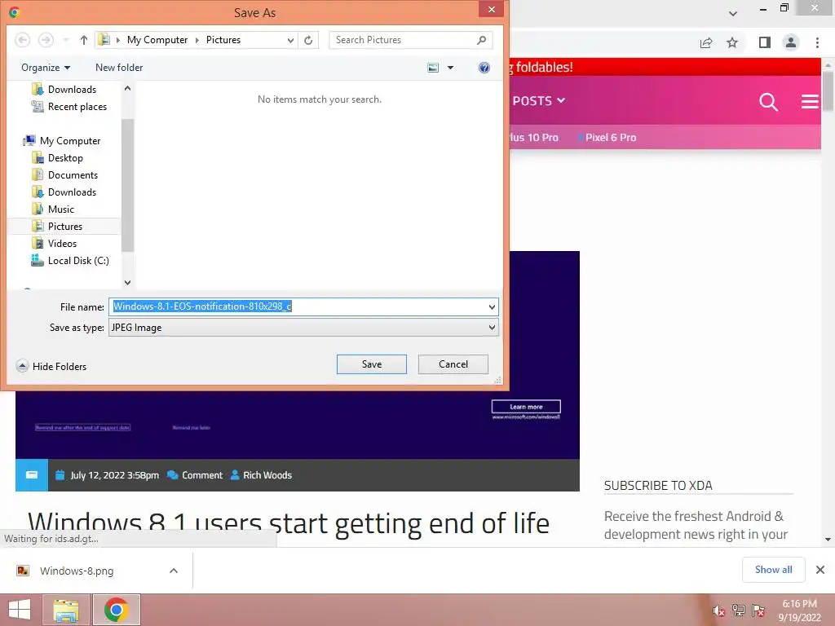Click Show all downloads
The height and width of the screenshot is (626, 835).
(x=773, y=570)
